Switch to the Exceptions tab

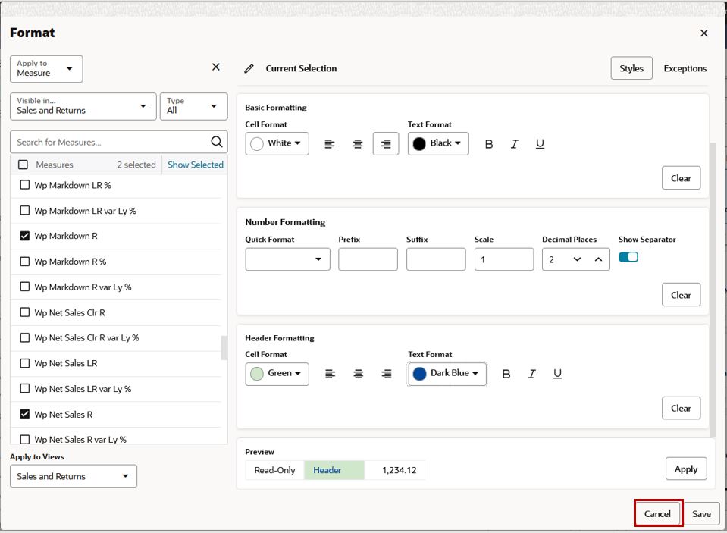(685, 68)
